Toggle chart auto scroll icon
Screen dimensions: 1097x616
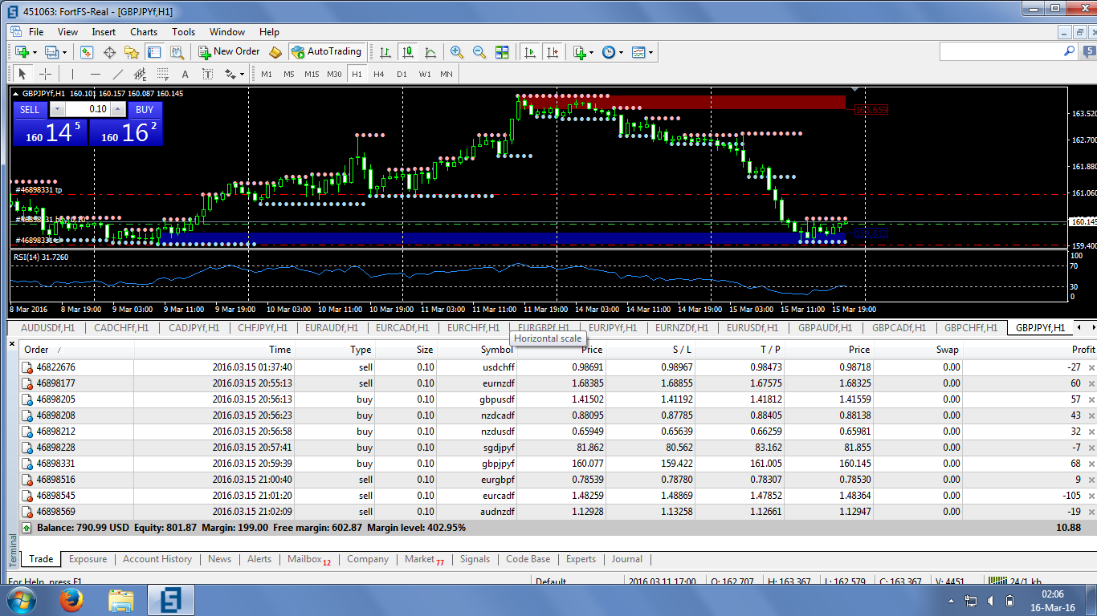(529, 52)
